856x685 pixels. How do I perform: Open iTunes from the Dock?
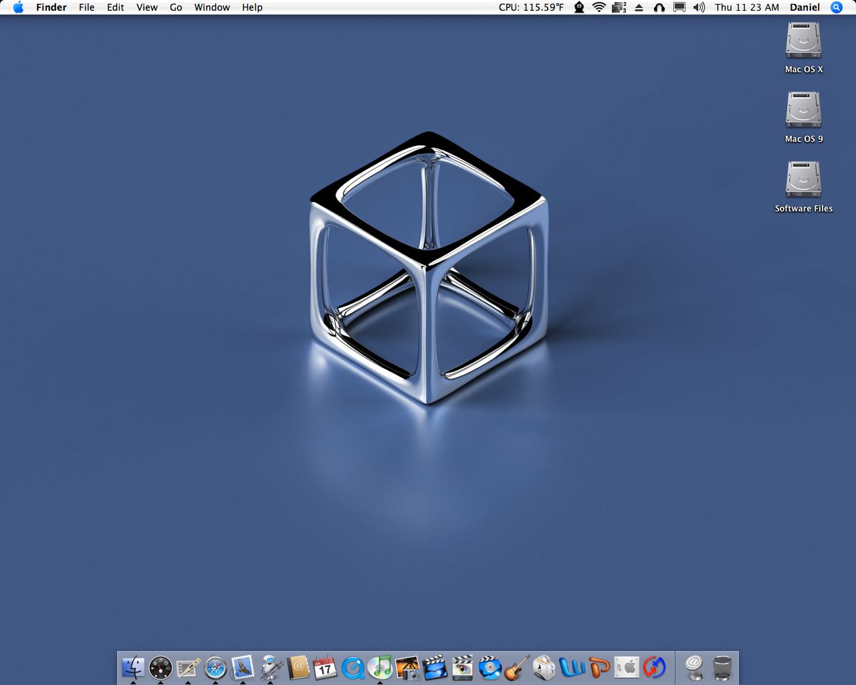tap(380, 667)
